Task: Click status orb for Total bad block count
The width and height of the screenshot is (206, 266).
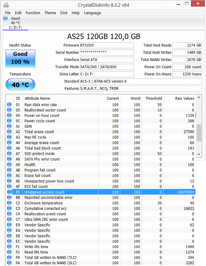Action: tap(9, 148)
